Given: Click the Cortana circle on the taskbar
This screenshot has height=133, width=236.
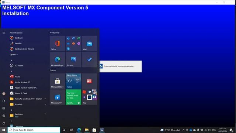Looking at the screenshot, I should tap(64, 130).
